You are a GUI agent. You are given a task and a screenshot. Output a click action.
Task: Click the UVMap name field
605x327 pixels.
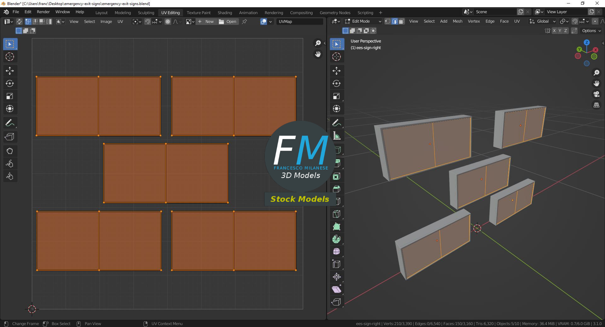click(x=300, y=21)
